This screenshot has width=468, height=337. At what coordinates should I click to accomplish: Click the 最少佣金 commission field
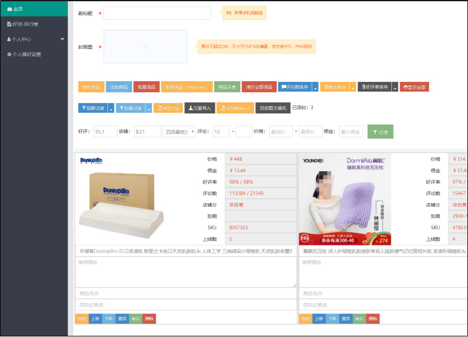(351, 131)
